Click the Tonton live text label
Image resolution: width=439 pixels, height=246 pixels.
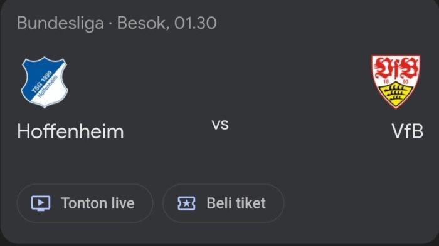pyautogui.click(x=98, y=203)
